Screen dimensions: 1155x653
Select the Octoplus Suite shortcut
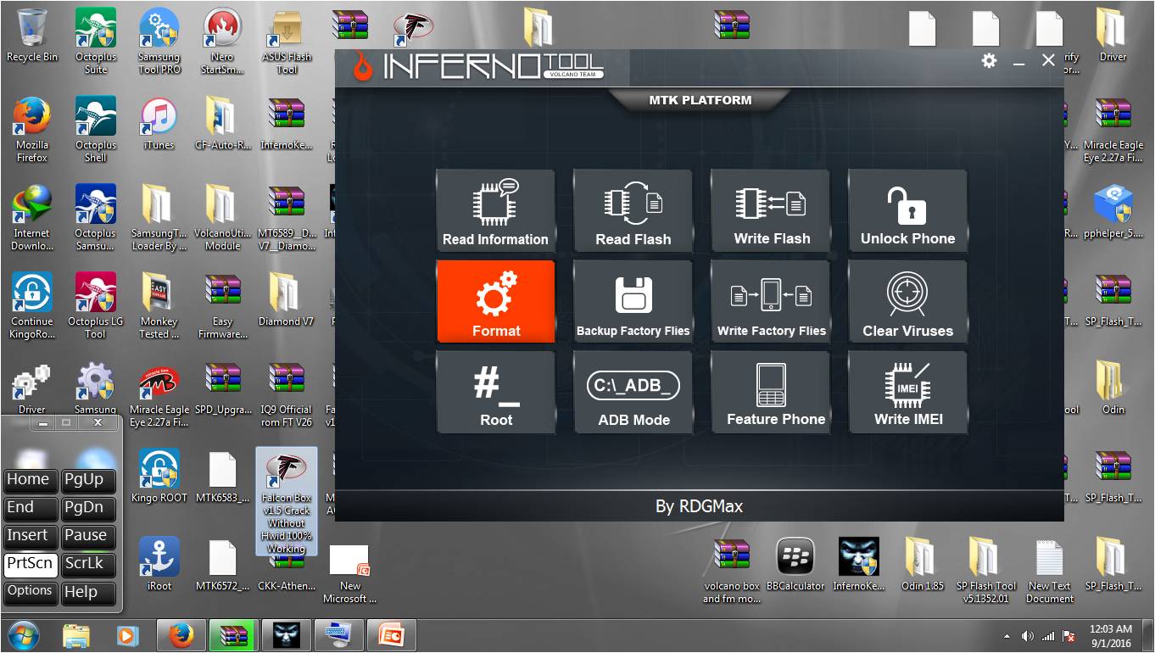point(96,41)
